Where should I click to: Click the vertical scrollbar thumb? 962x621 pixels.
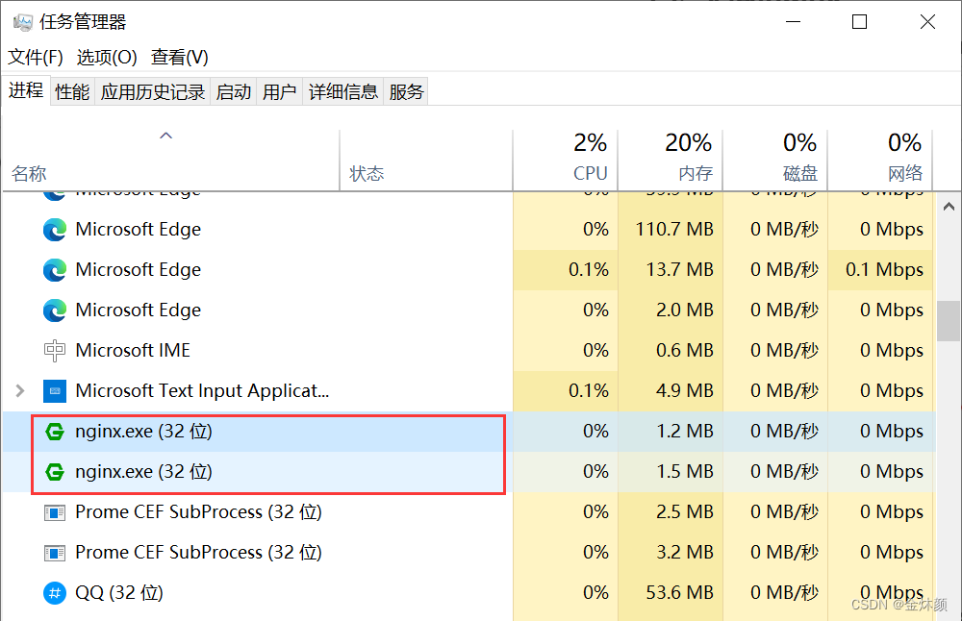point(949,321)
